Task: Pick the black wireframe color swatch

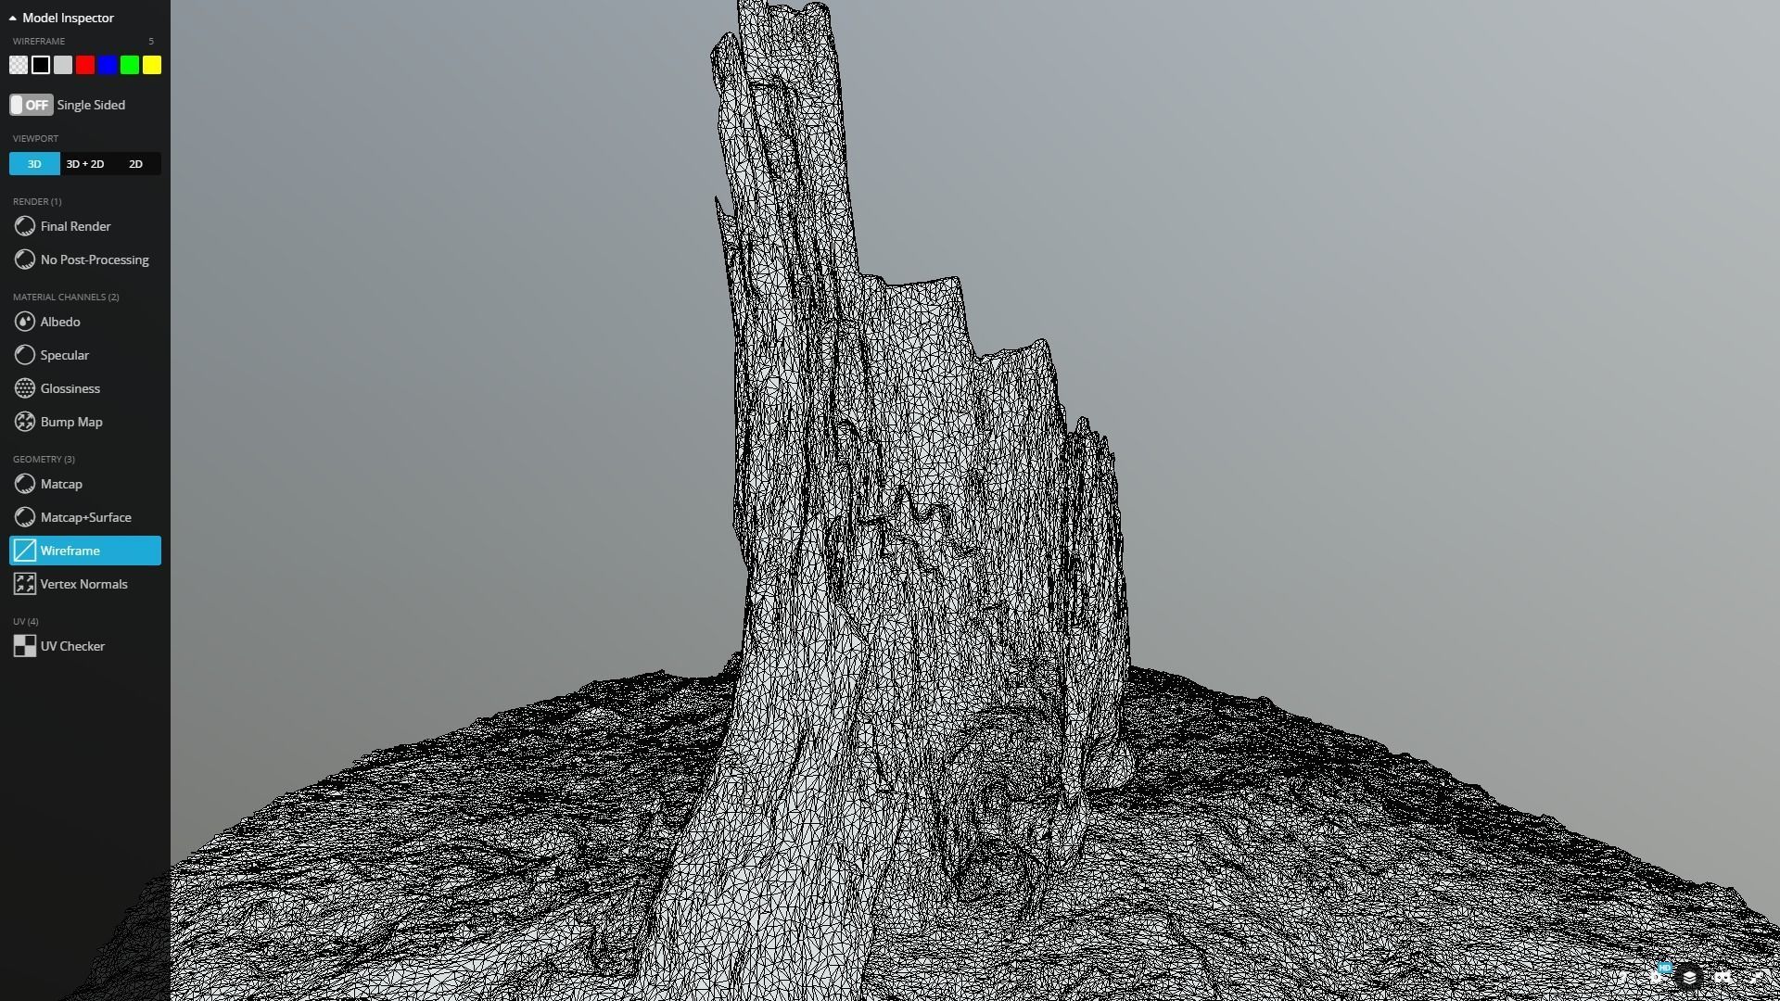Action: [x=41, y=65]
